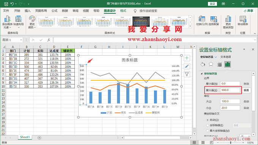Click the Major unit input 100.0
Image resolution: width=258 pixels, height=145 pixels.
[230, 101]
